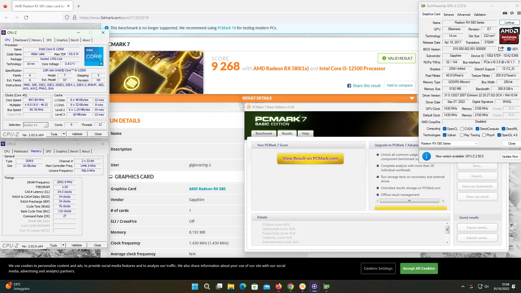Image resolution: width=521 pixels, height=293 pixels.
Task: Follow the PCMark 10 link in the notice
Action: pyautogui.click(x=227, y=28)
